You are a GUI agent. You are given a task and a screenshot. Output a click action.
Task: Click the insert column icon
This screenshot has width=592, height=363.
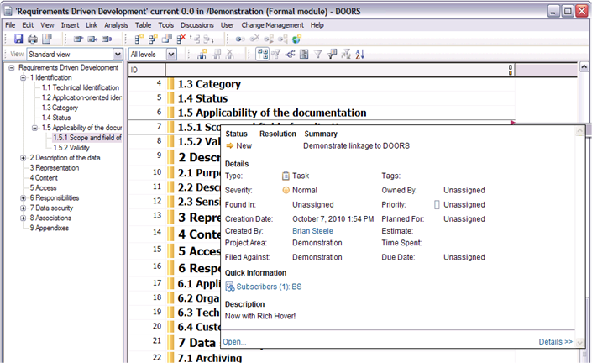(x=202, y=55)
